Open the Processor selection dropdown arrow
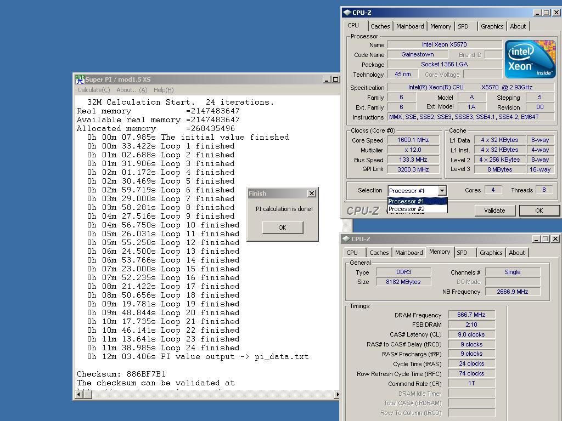Screen dimensions: 562x421 (x=442, y=191)
